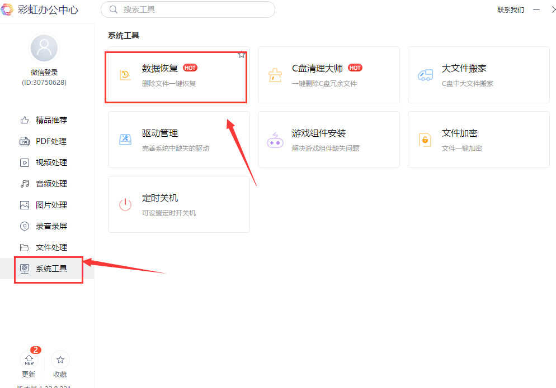556x388 pixels.
Task: Open the 驱动管理 driver icon
Action: click(x=125, y=140)
